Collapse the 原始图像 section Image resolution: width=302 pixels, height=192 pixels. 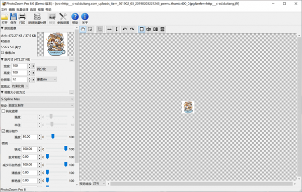[2, 28]
